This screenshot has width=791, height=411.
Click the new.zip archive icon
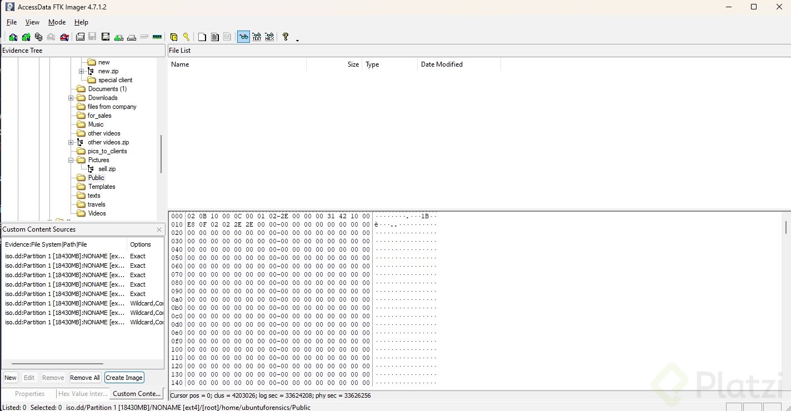point(92,71)
